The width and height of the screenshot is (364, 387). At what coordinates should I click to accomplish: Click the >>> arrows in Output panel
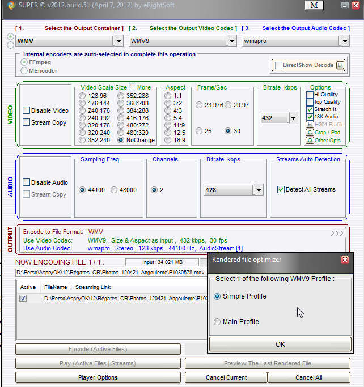(x=337, y=233)
